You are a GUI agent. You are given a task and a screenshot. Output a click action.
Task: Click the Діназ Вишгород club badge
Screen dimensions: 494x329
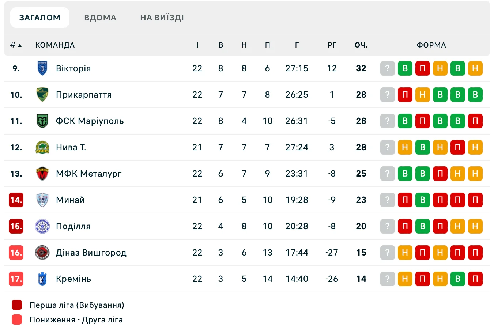42,253
